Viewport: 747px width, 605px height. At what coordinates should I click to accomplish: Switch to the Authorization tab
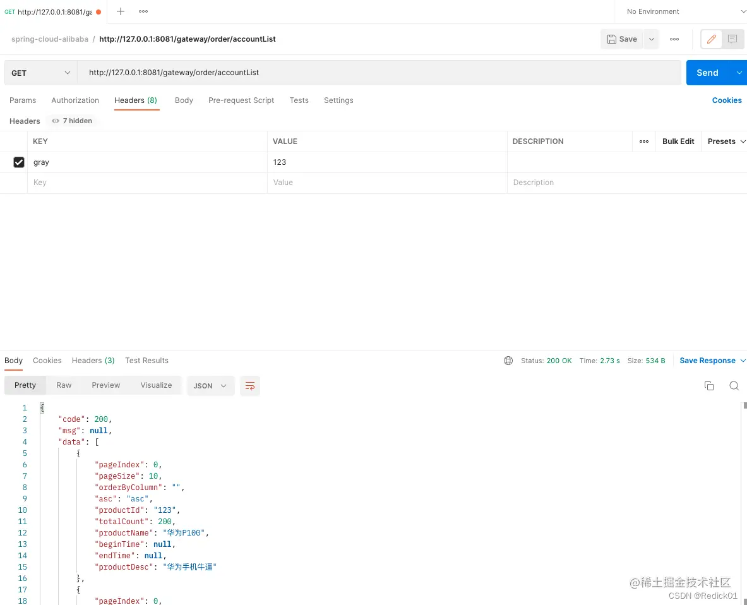(75, 100)
